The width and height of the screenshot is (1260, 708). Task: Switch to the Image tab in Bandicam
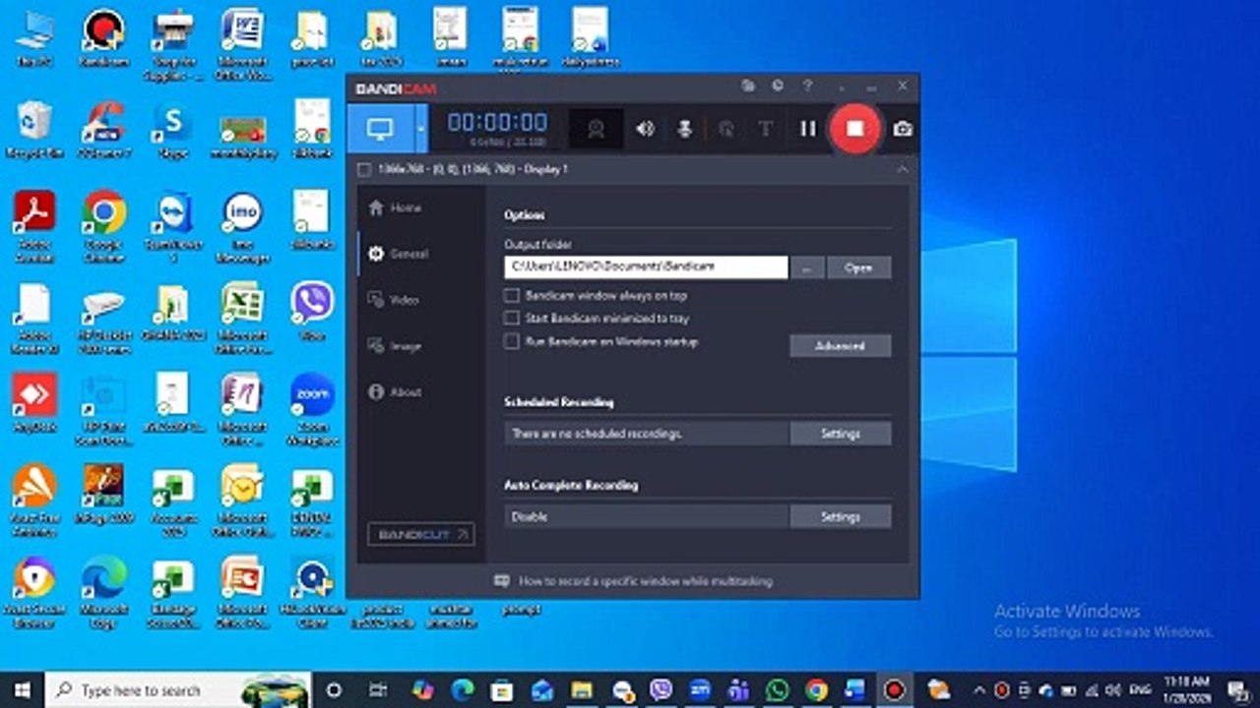point(395,346)
